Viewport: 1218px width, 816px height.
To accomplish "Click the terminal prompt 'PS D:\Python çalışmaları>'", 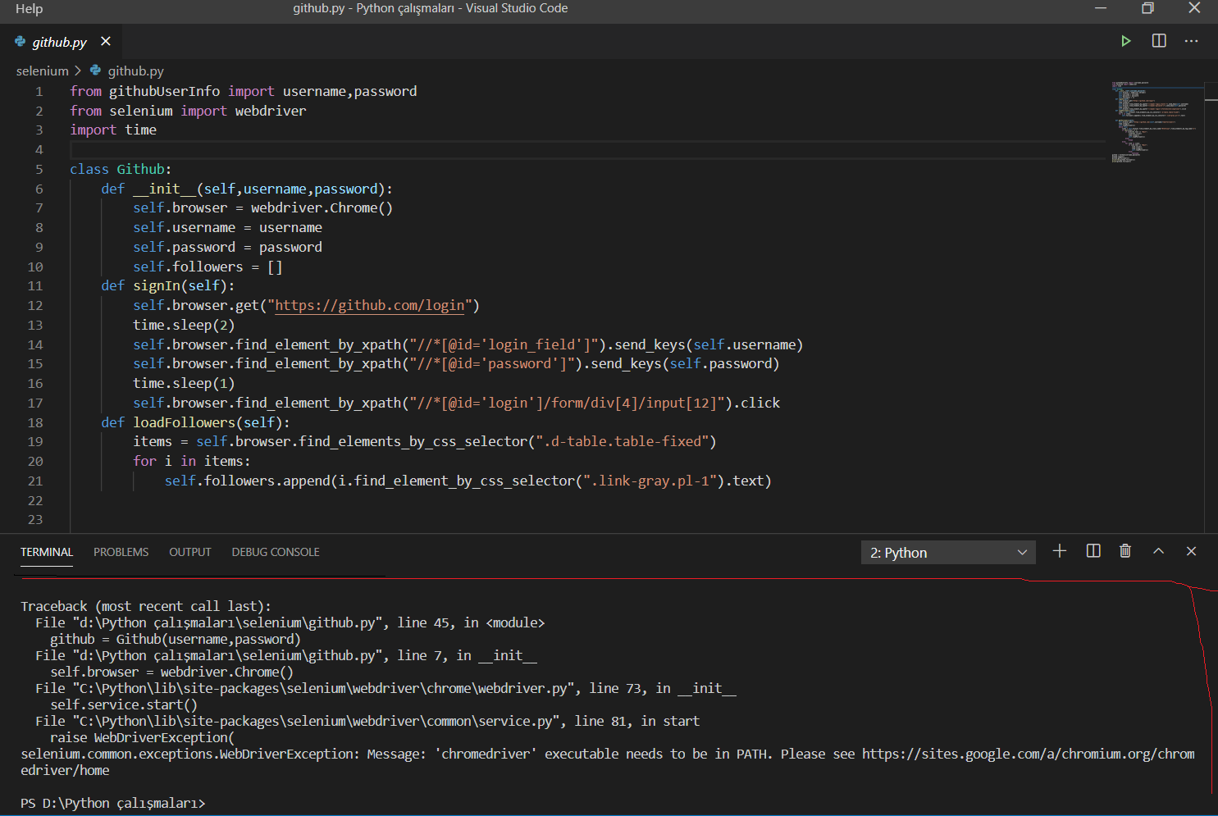I will pyautogui.click(x=113, y=803).
